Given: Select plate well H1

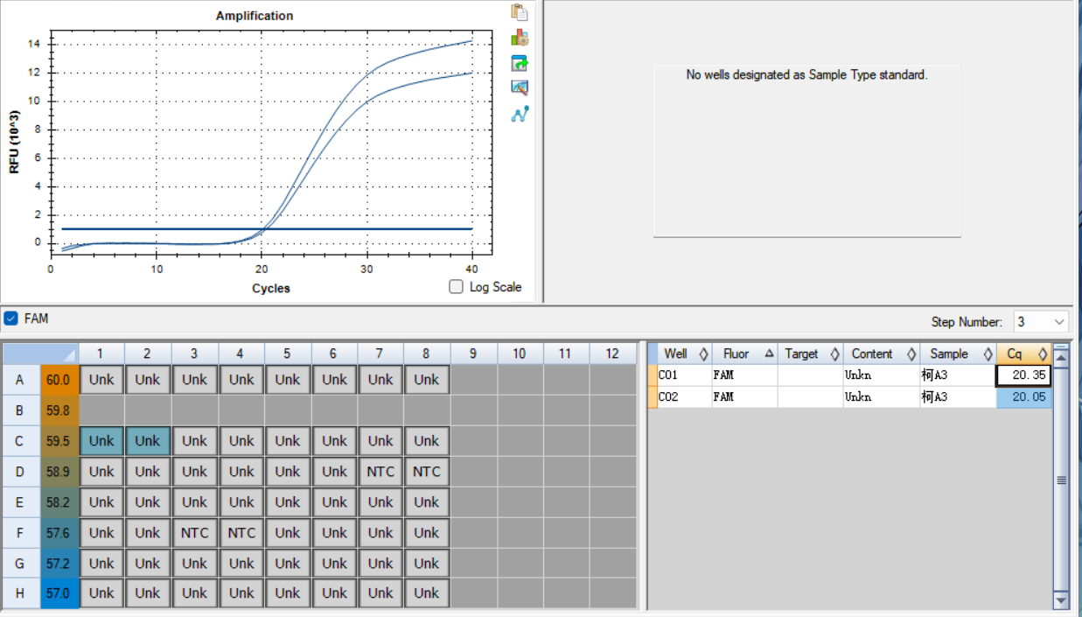Looking at the screenshot, I should pos(101,593).
